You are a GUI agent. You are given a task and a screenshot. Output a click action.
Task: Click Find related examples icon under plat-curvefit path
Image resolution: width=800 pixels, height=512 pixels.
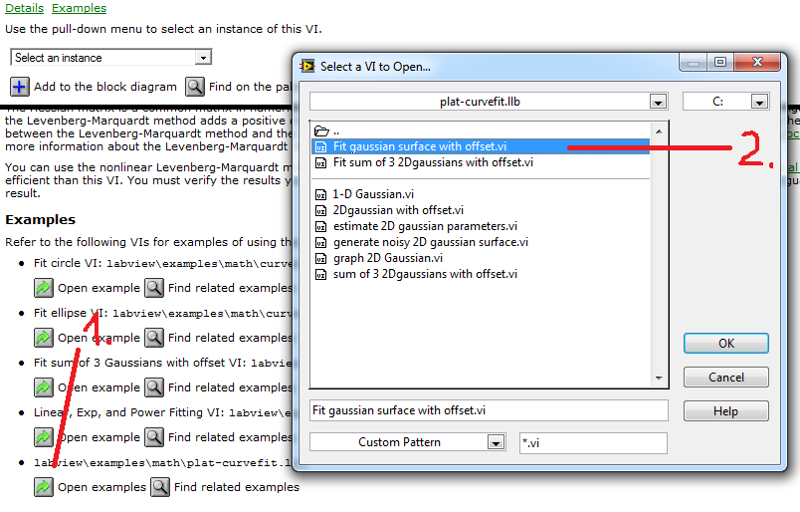[x=160, y=487]
